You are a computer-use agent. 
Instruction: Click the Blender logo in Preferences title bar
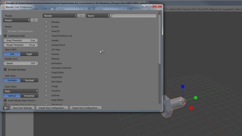(x=3, y=7)
